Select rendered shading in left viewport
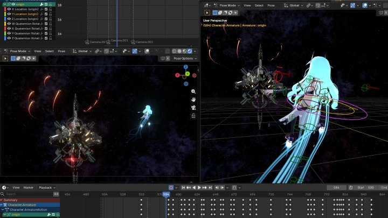Image resolution: width=388 pixels, height=218 pixels. tap(190, 51)
